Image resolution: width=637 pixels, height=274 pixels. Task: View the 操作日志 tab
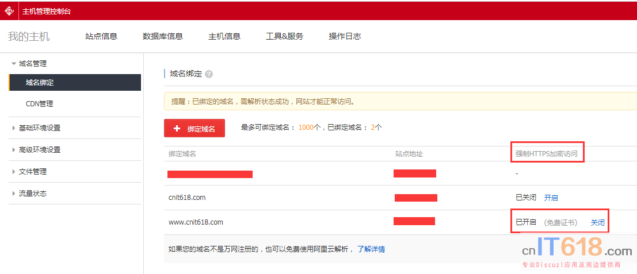point(345,36)
